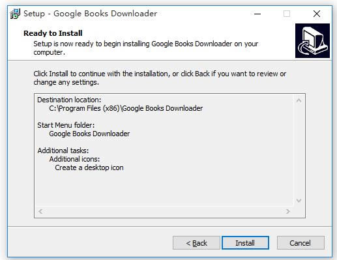Click the 'Additional tasks:' line in summary

click(x=63, y=151)
